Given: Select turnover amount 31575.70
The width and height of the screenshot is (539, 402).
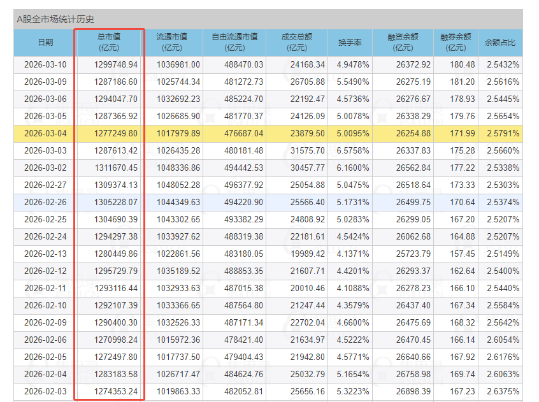Looking at the screenshot, I should 308,150.
